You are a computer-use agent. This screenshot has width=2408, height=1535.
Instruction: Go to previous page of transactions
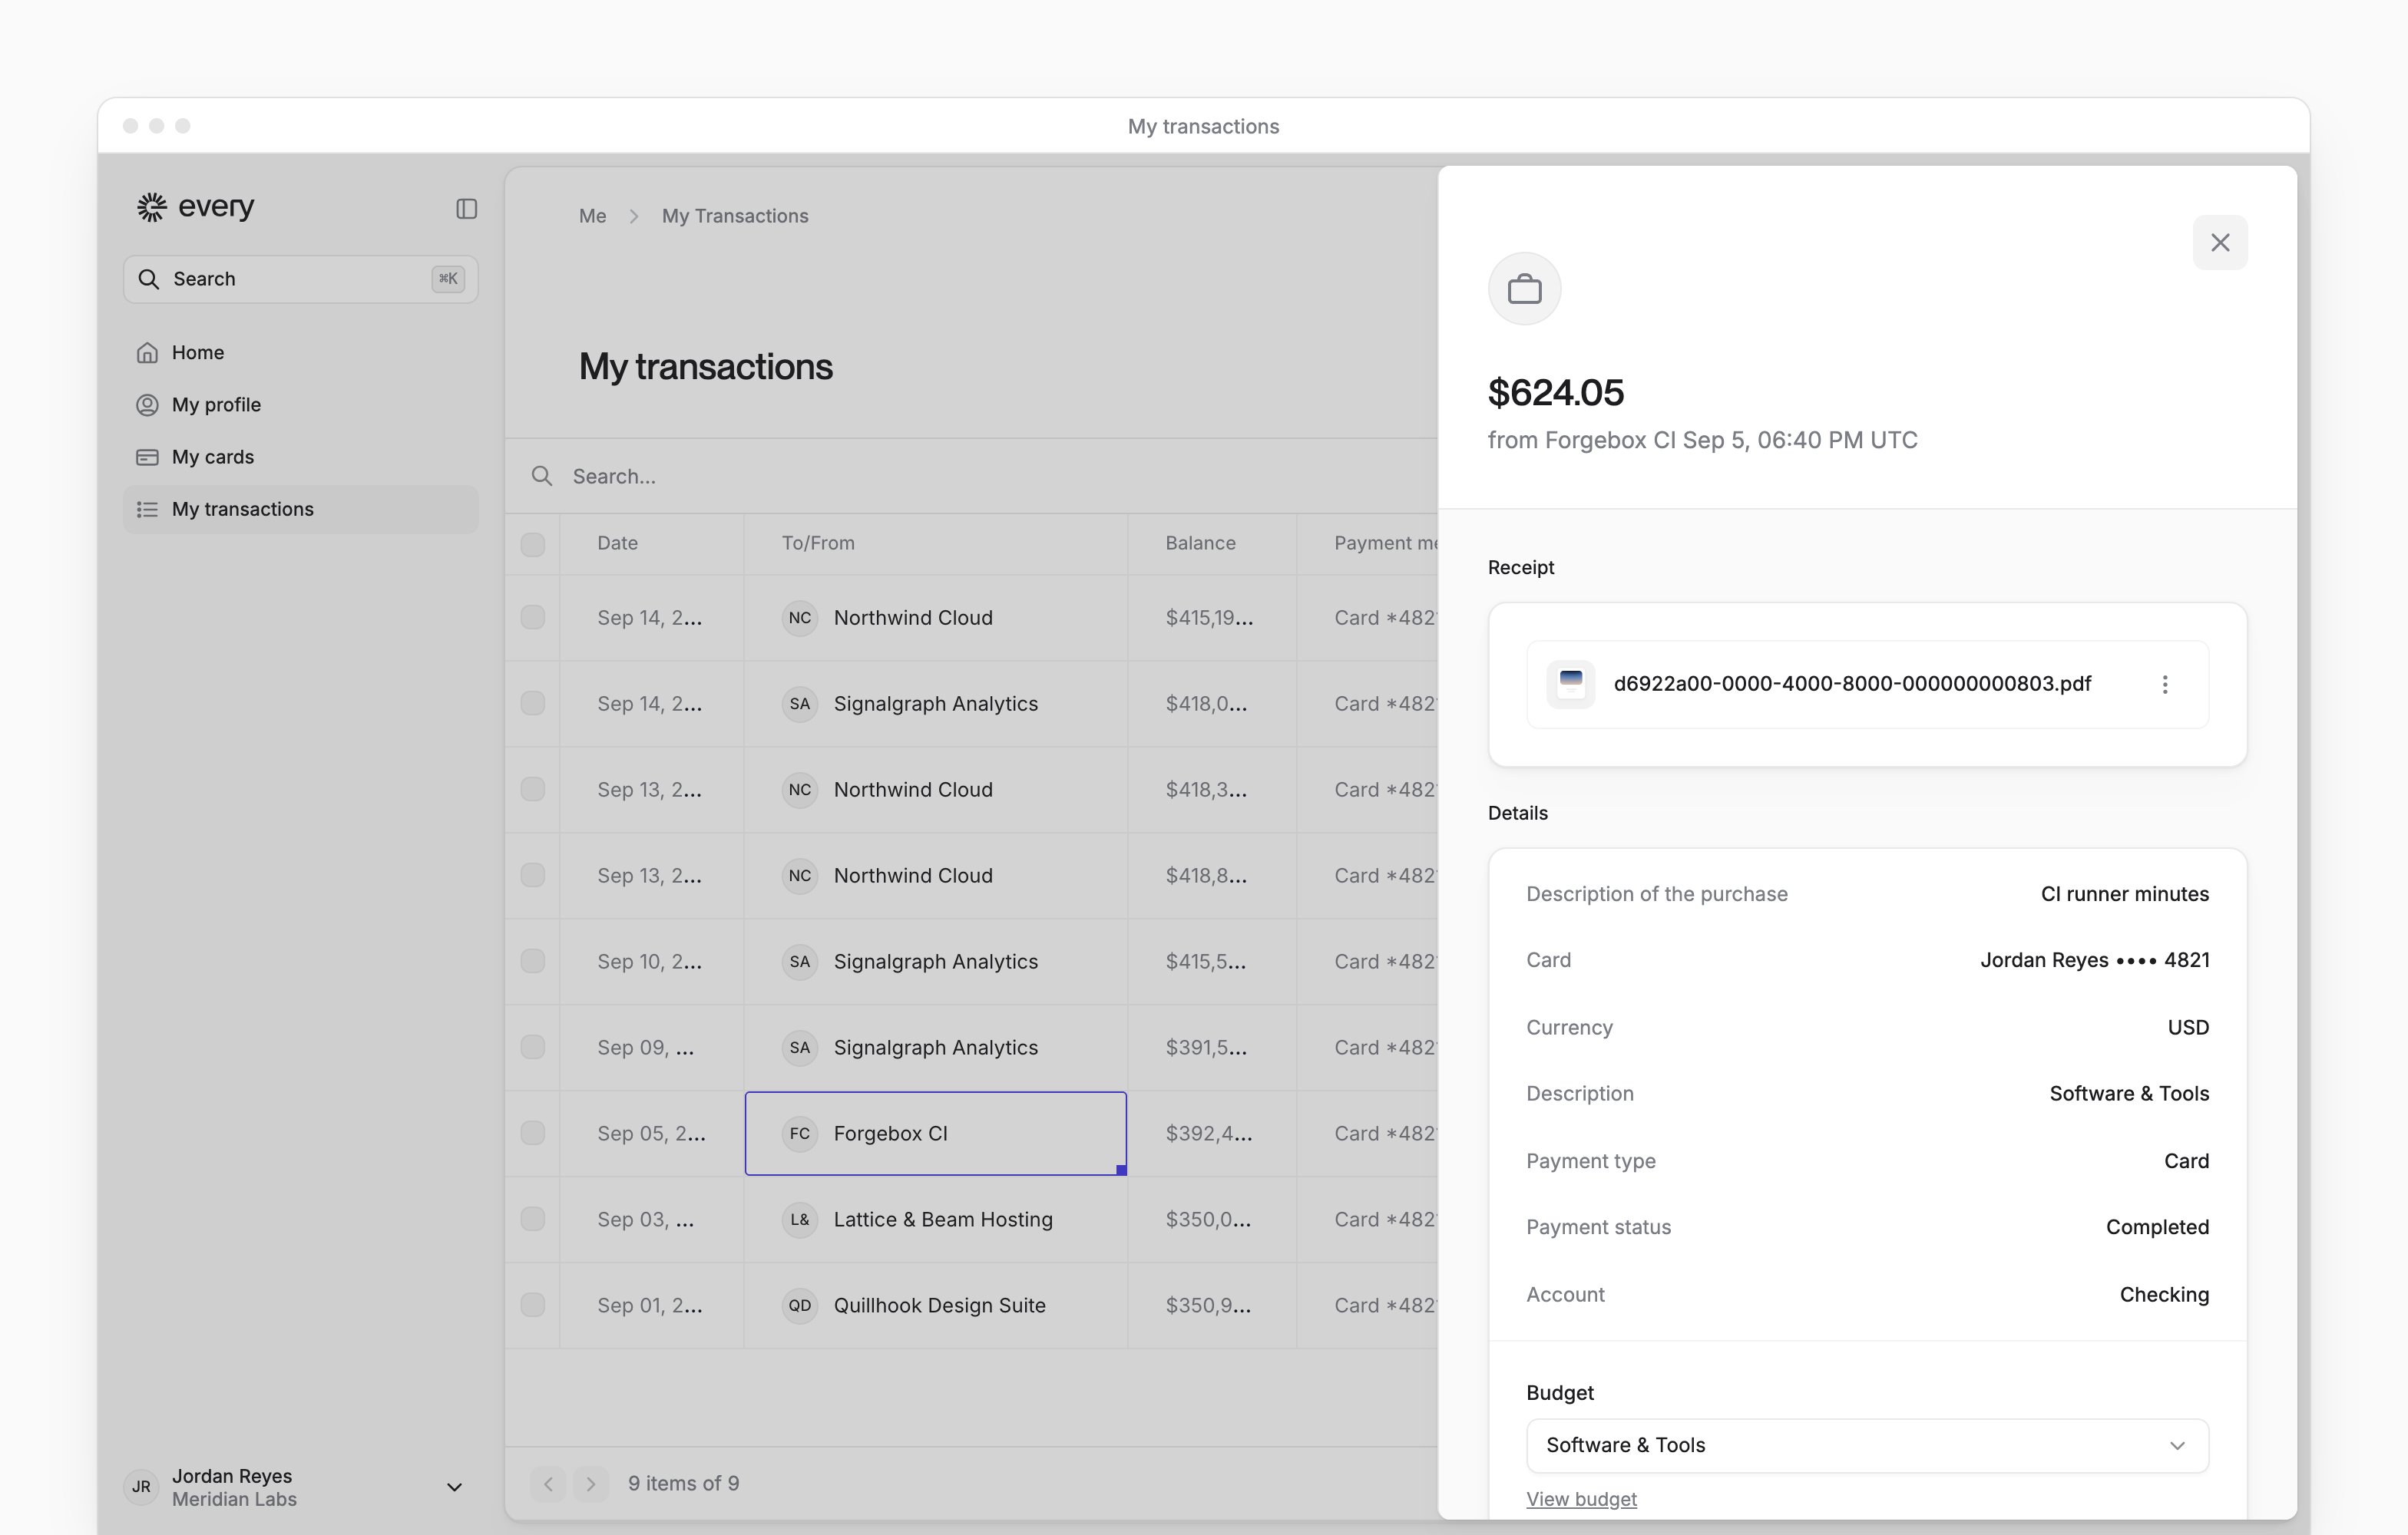pyautogui.click(x=548, y=1484)
